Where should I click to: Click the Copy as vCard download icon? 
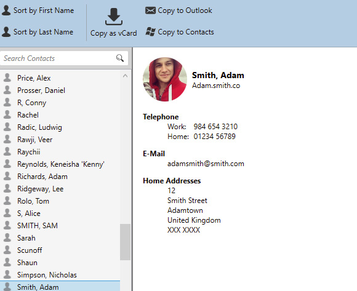tap(114, 17)
